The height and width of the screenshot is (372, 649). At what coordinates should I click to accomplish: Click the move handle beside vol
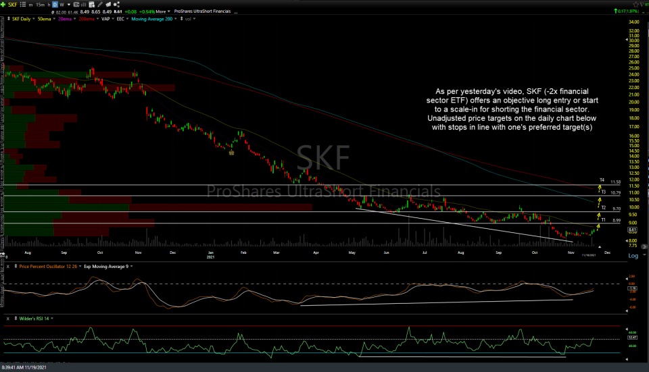[x=182, y=19]
